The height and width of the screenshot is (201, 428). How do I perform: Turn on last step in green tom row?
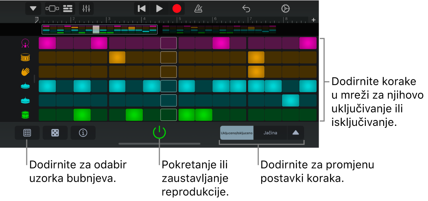pos(308,115)
